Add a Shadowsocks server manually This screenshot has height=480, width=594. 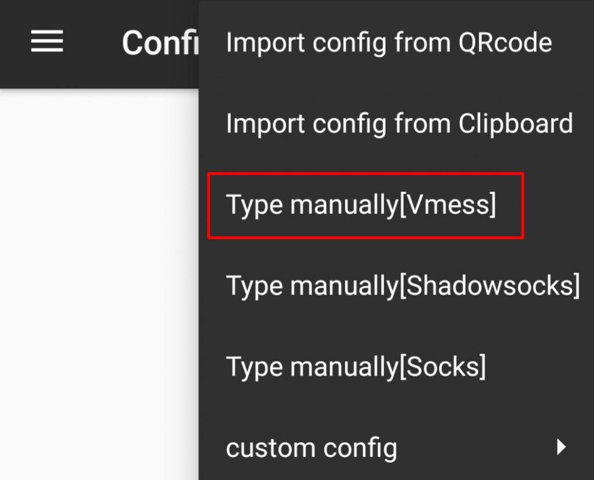(x=403, y=286)
